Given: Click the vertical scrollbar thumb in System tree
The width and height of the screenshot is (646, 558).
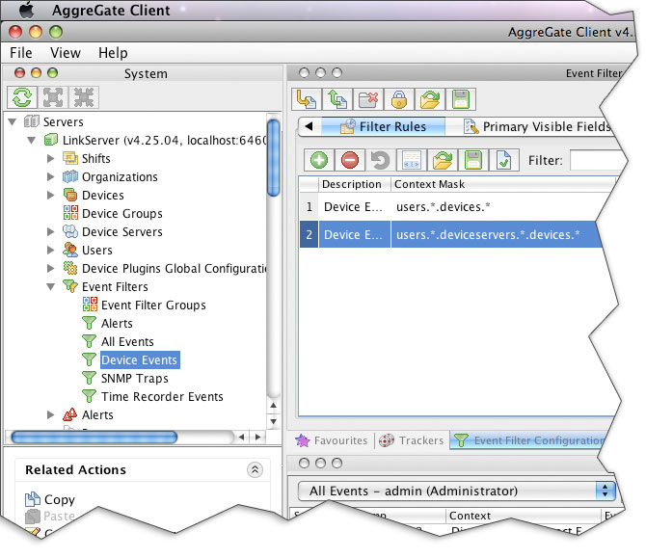Looking at the screenshot, I should [273, 158].
